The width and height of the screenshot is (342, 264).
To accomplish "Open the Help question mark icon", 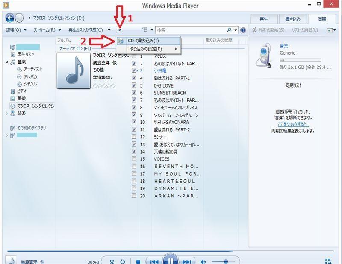I will pos(243,30).
